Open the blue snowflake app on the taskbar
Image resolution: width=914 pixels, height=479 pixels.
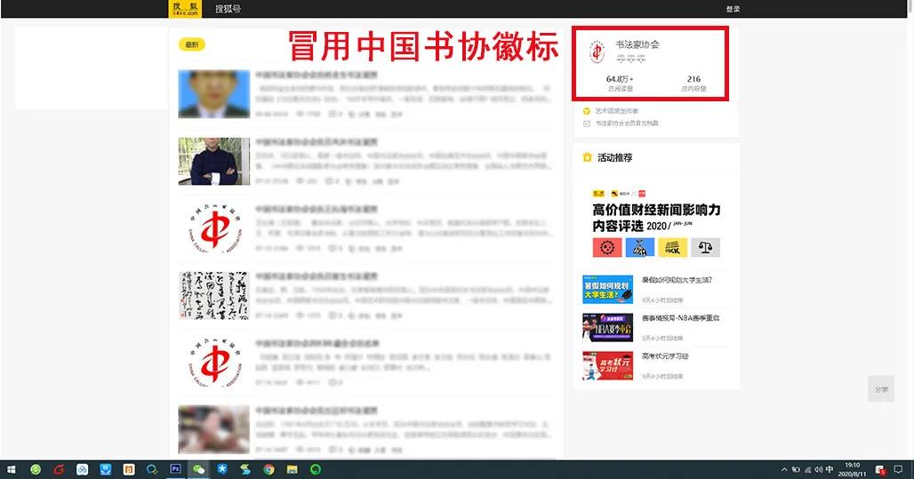pyautogui.click(x=222, y=470)
